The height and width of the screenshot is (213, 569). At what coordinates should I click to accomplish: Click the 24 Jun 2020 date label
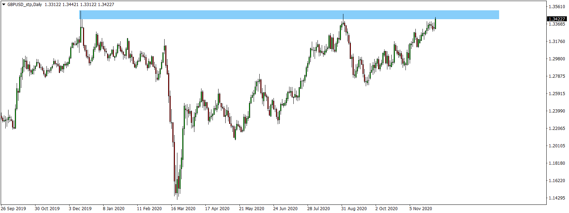pos(285,209)
